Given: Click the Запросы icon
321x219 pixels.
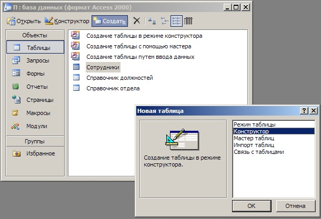Looking at the screenshot, I should pos(16,60).
